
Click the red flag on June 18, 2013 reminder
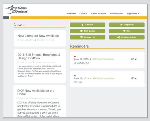[75, 76]
